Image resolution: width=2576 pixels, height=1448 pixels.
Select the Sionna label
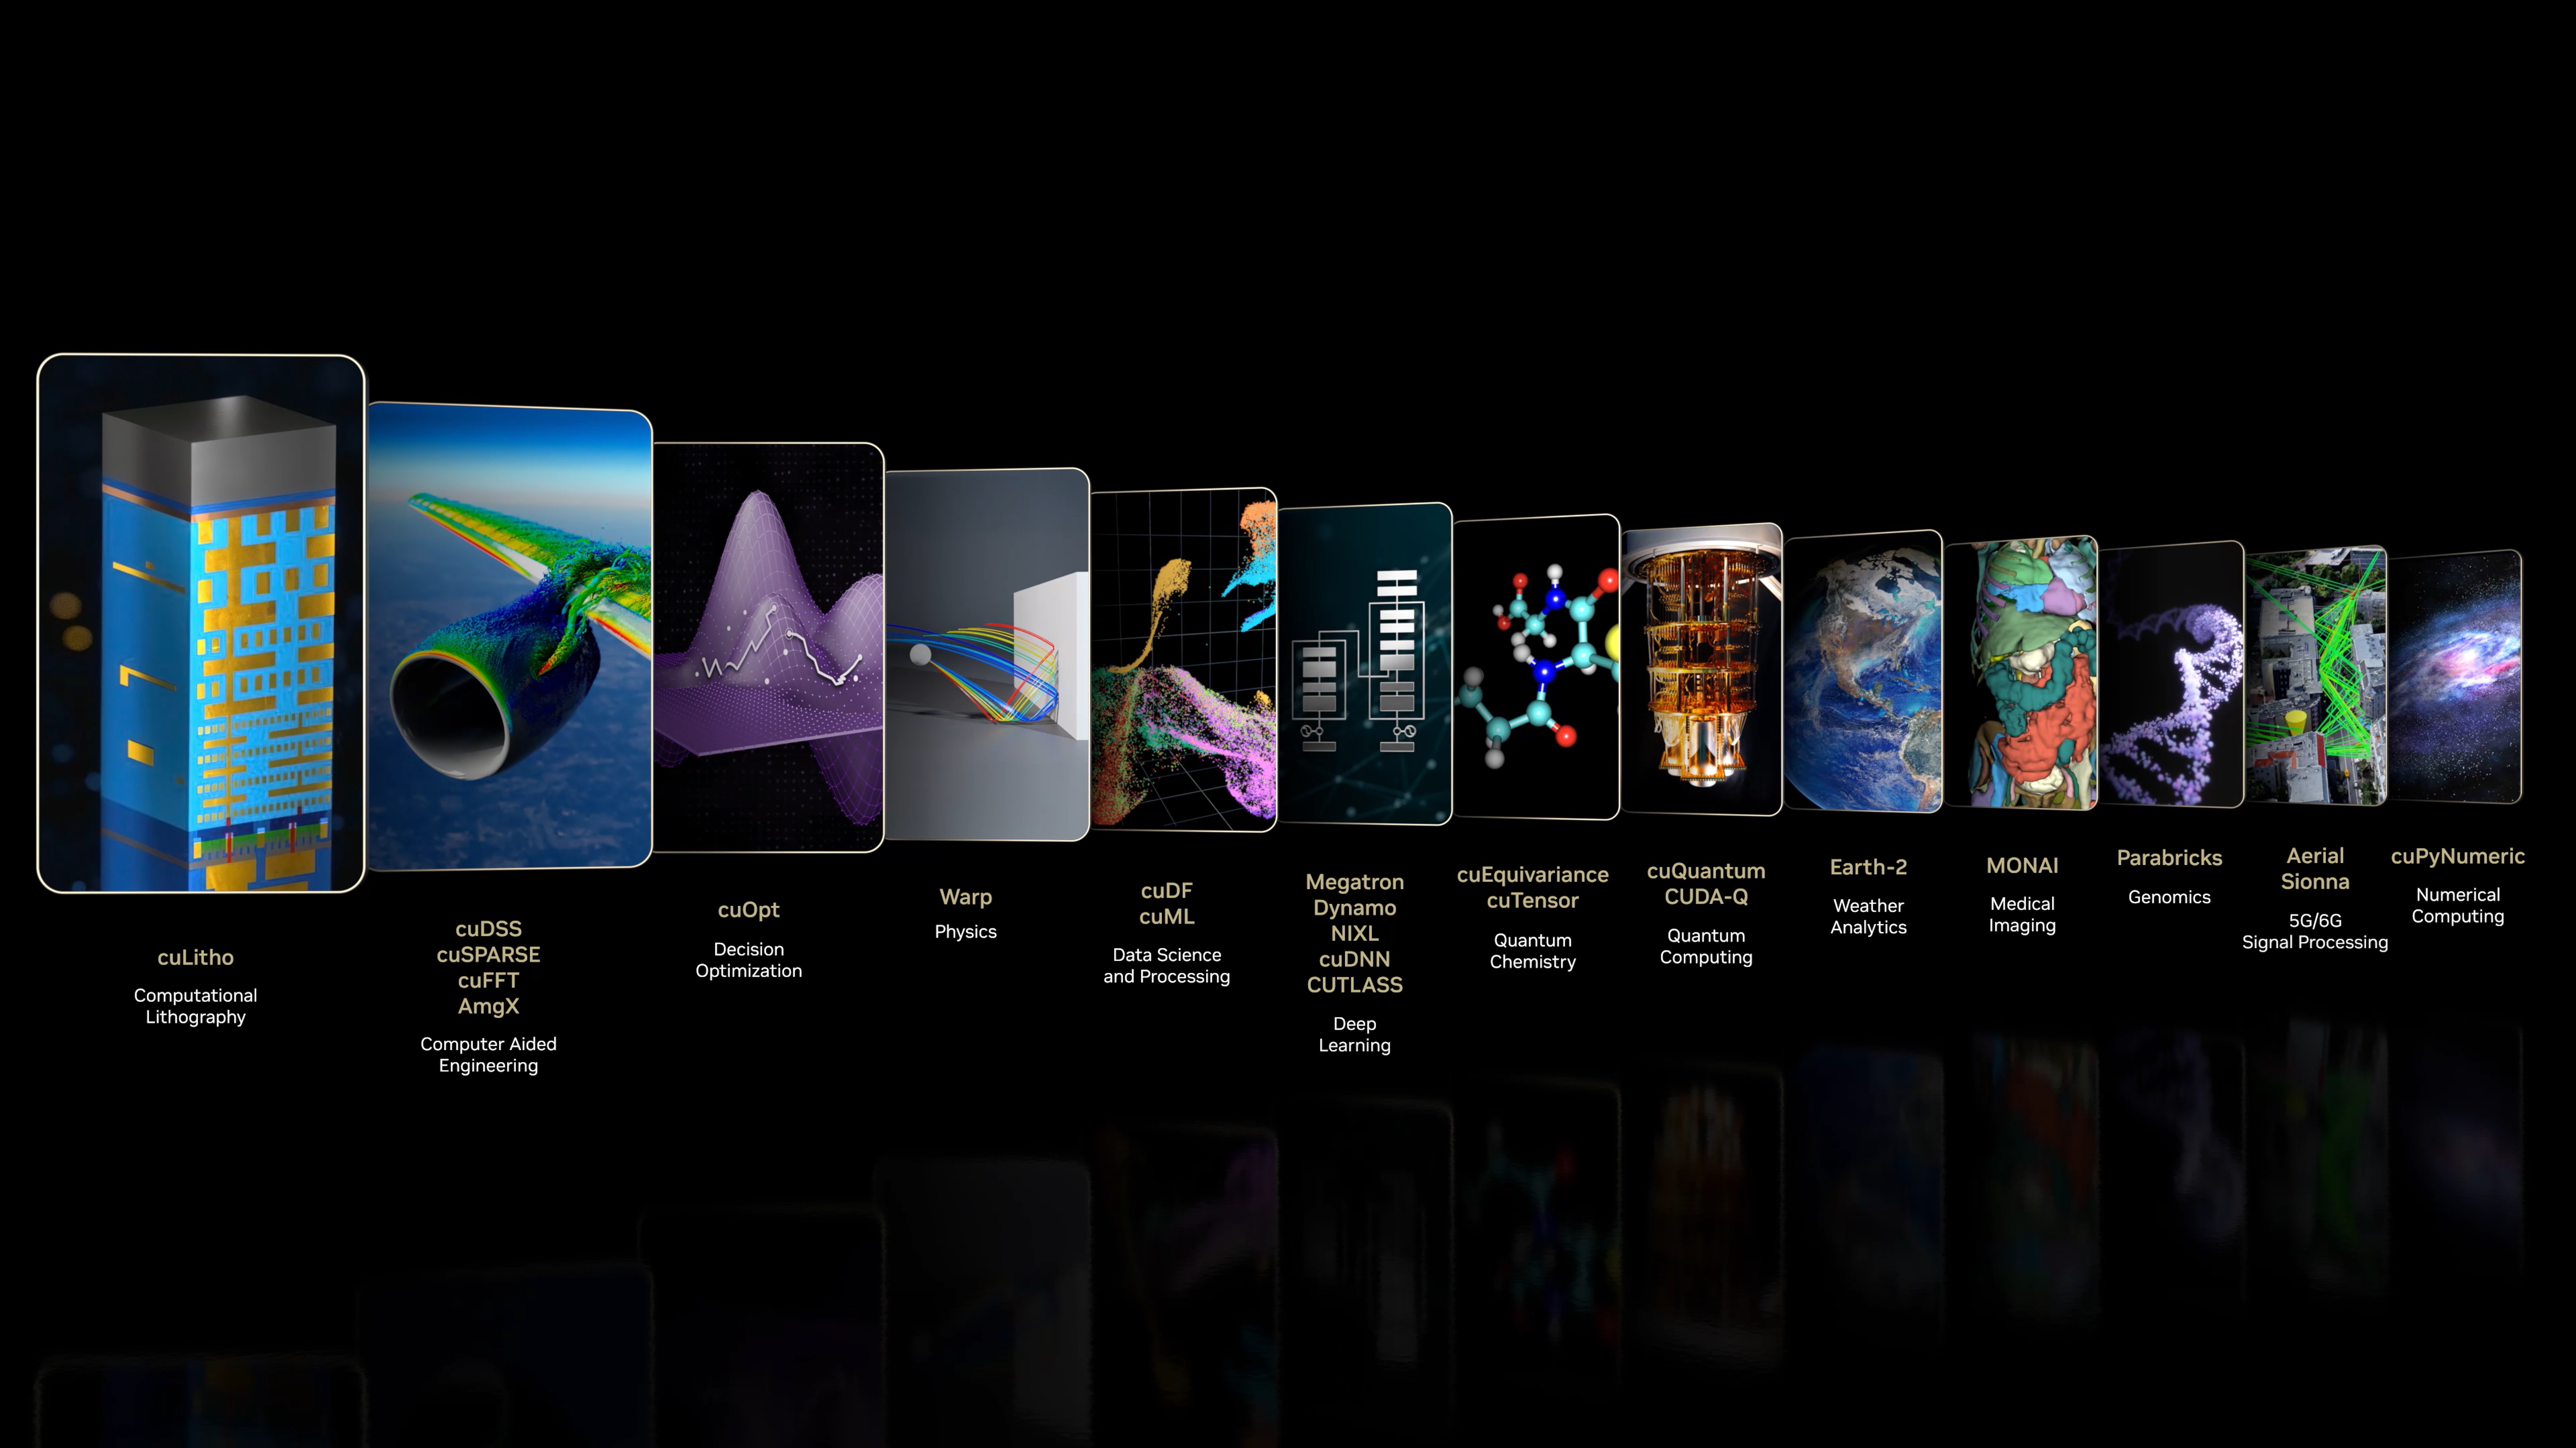pos(2314,881)
